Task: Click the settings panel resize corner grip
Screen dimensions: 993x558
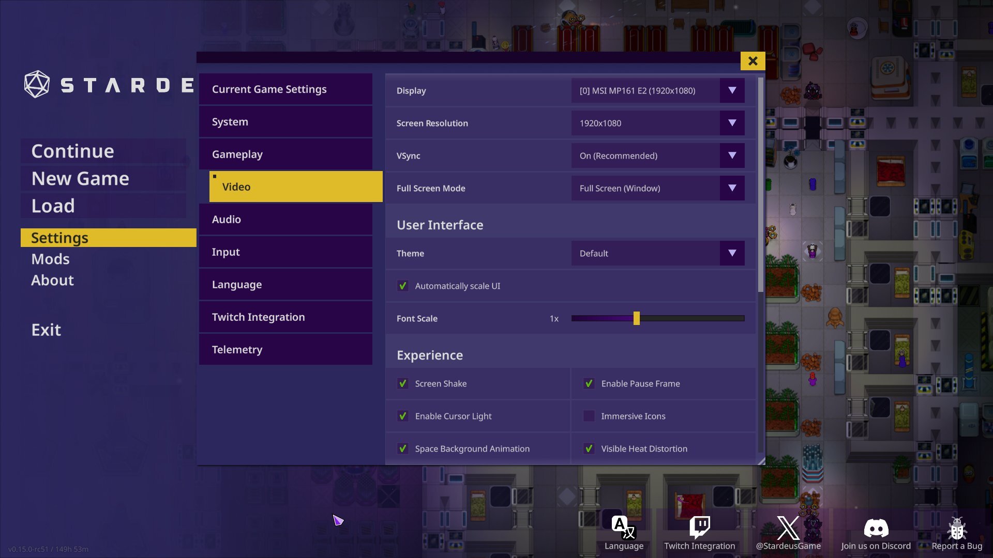Action: coord(761,461)
